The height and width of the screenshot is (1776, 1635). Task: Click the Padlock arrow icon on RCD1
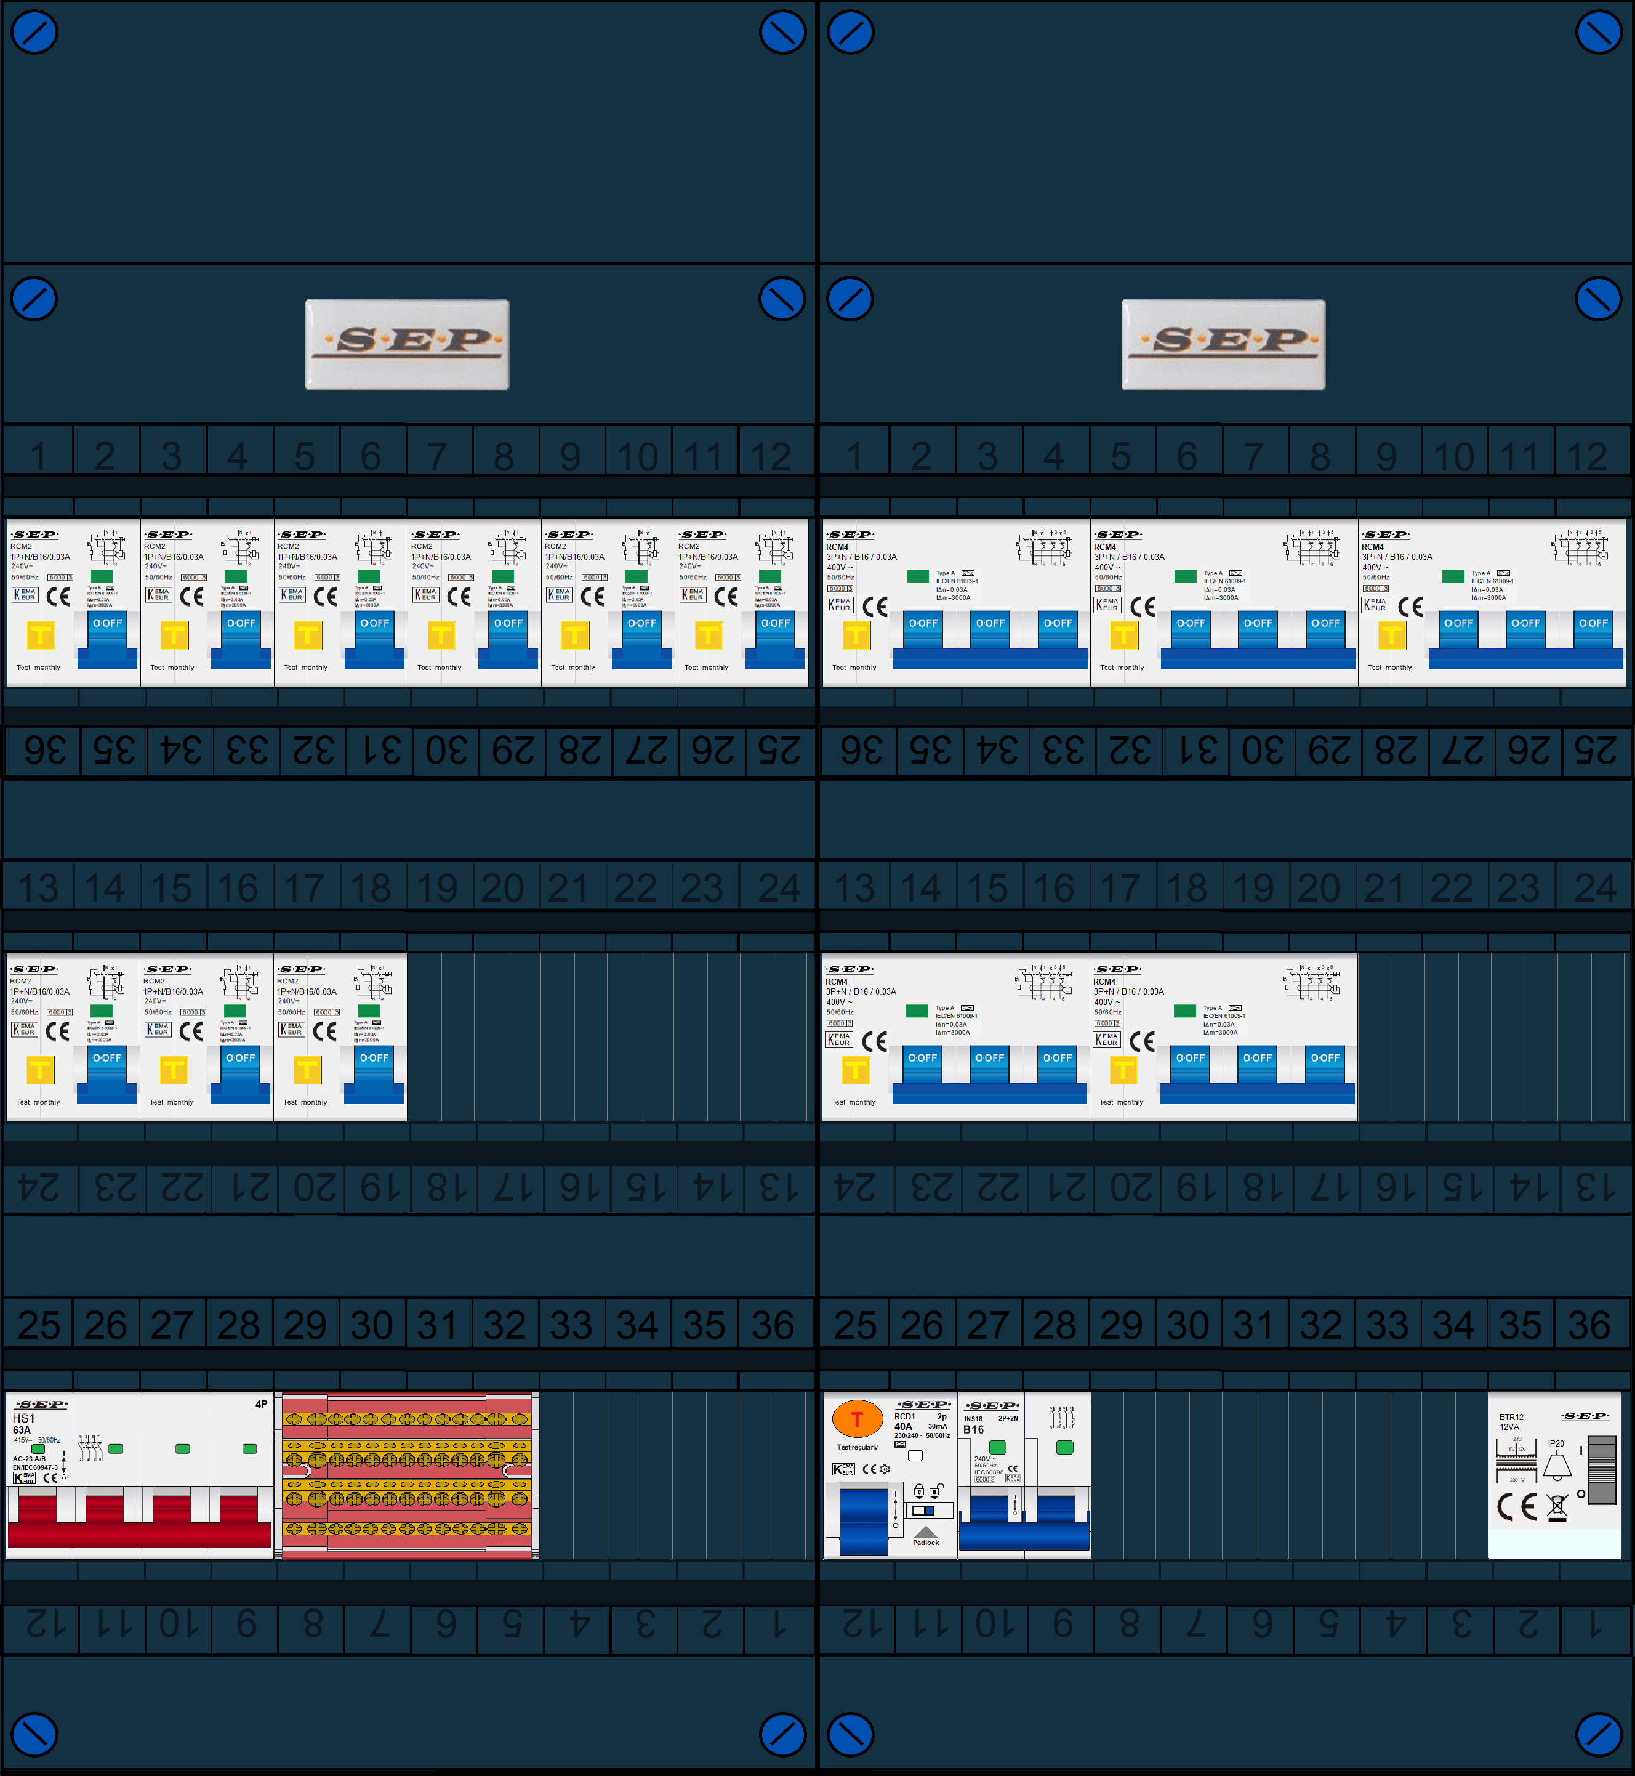point(925,1532)
